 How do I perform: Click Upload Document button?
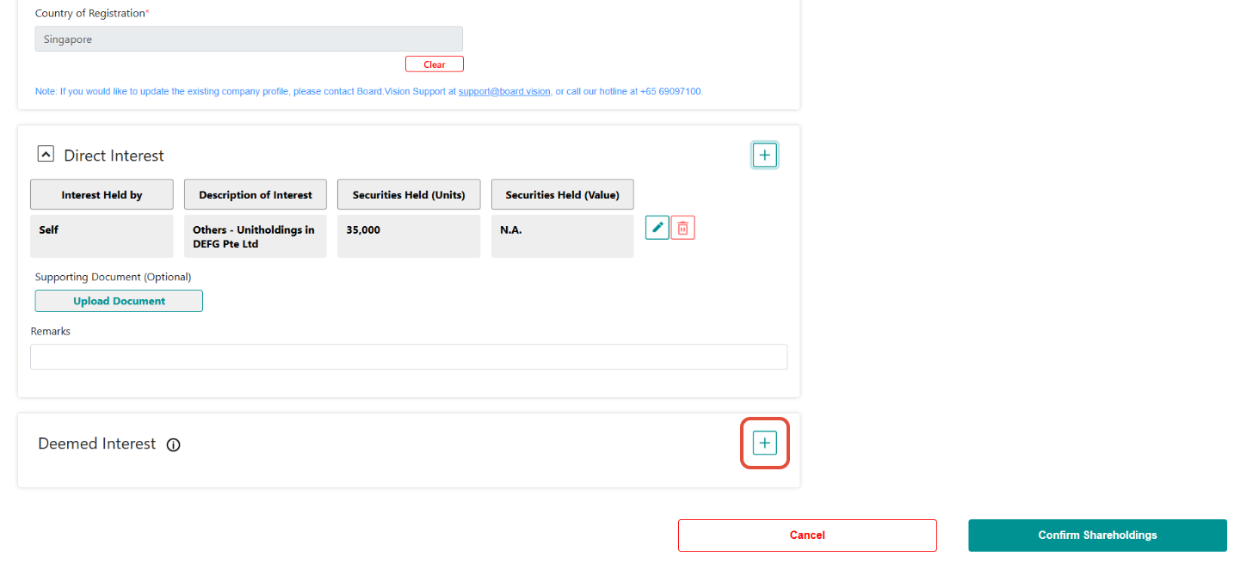pyautogui.click(x=119, y=301)
